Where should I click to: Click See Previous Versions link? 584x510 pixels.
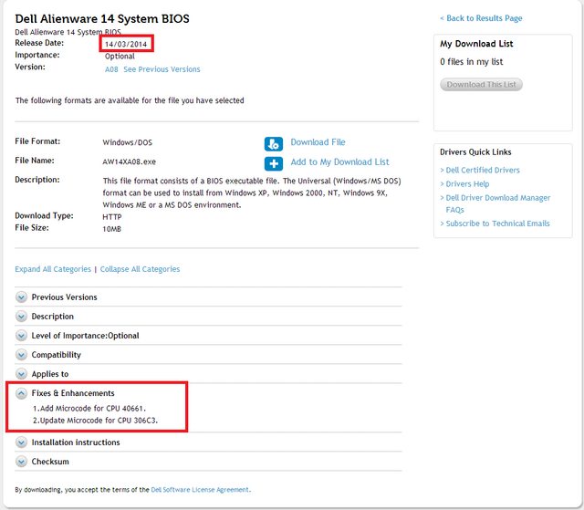[162, 69]
